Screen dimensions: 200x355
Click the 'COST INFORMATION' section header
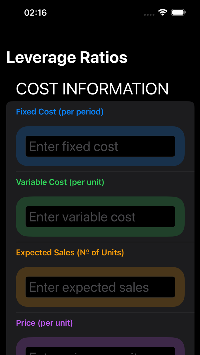(x=92, y=89)
